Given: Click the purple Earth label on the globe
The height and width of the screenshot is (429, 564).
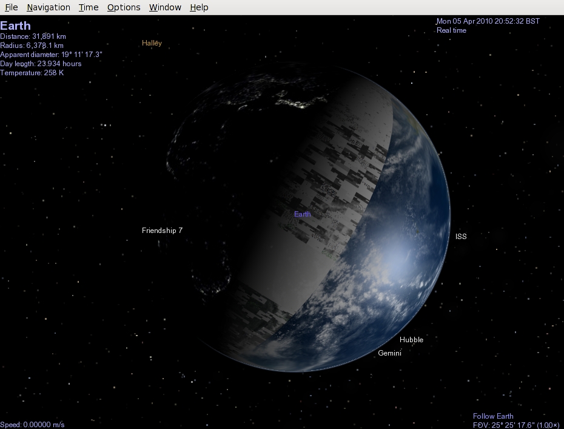Looking at the screenshot, I should click(x=302, y=214).
